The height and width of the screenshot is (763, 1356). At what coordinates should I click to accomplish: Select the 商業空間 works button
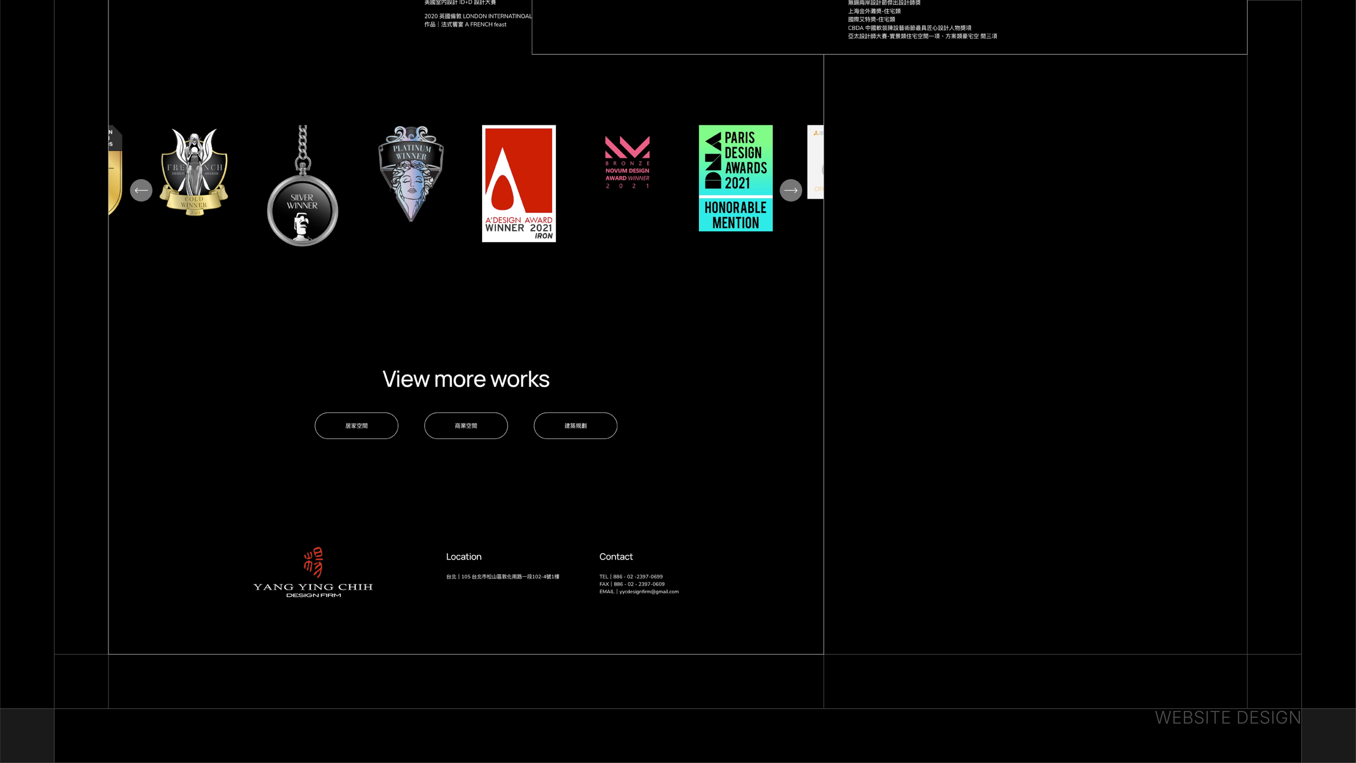(465, 425)
